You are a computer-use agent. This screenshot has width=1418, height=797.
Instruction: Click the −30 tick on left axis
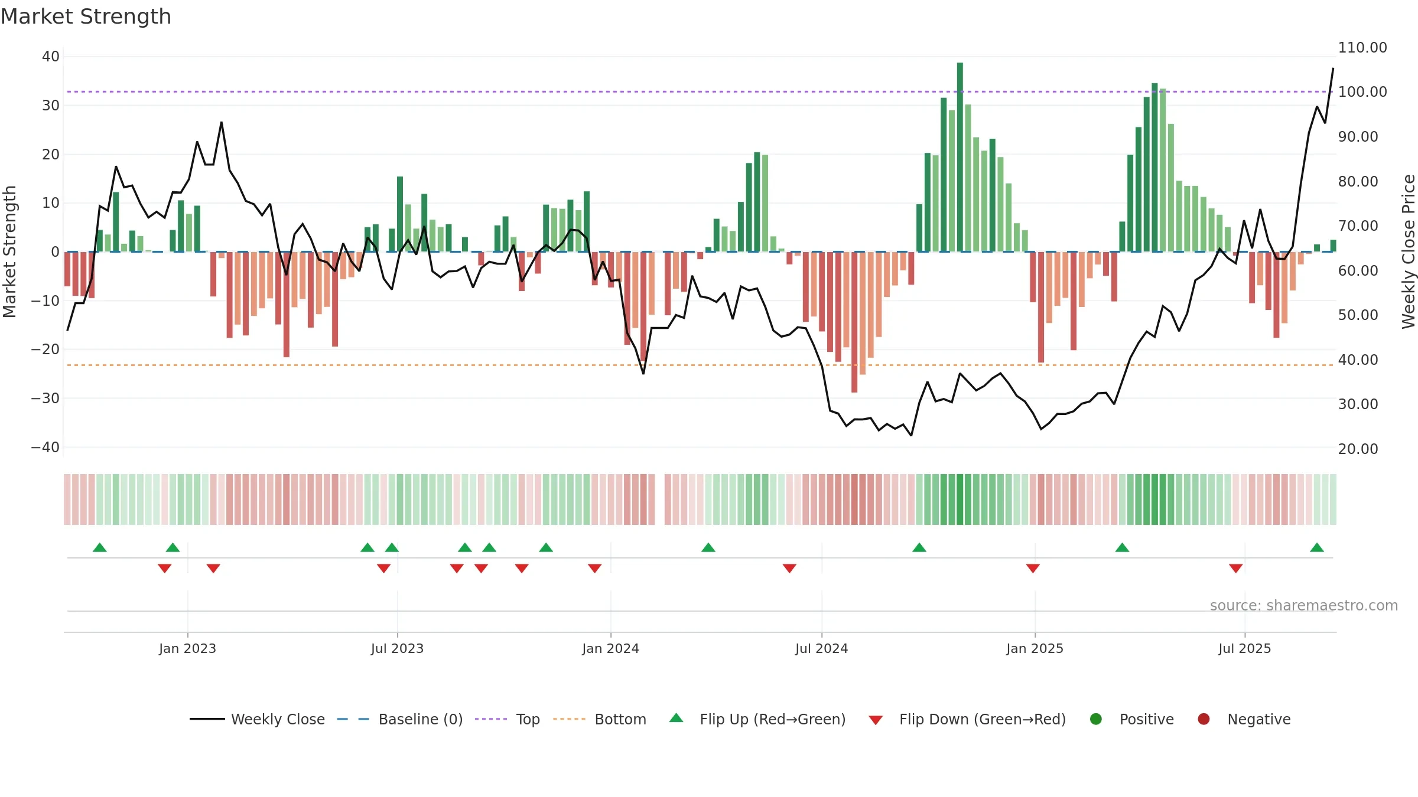tap(45, 398)
